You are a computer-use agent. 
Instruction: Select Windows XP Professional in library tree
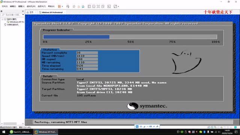click(16, 22)
